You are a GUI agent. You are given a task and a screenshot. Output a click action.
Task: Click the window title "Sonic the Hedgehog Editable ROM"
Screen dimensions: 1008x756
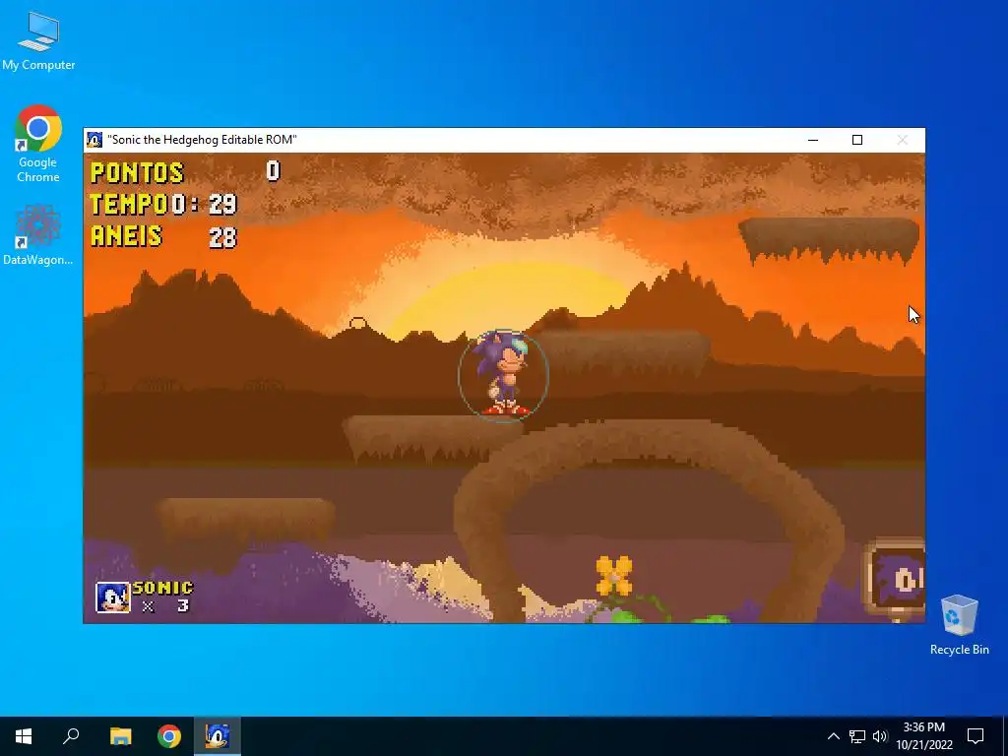click(202, 140)
